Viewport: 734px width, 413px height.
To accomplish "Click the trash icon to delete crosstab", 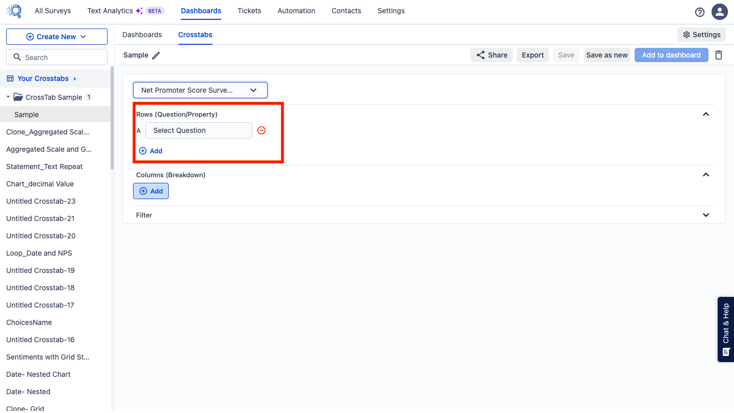I will (x=719, y=55).
